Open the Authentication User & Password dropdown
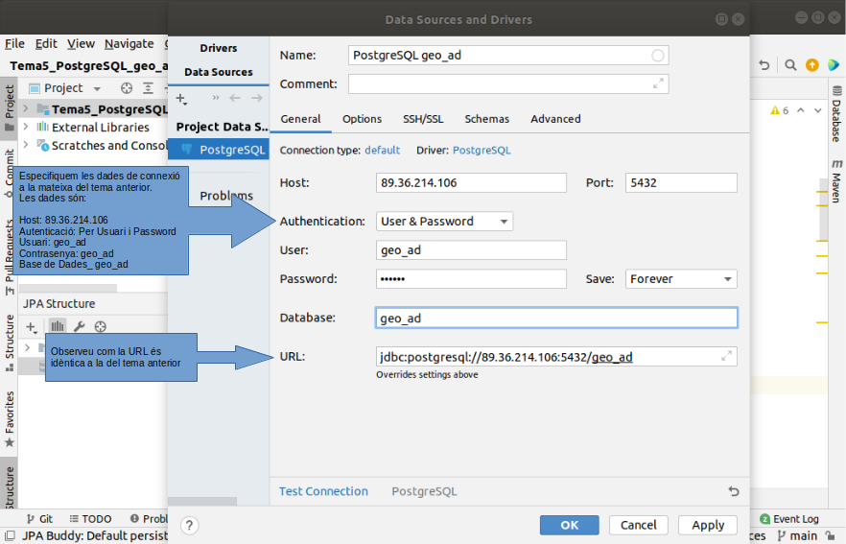Screen dimensions: 846x544 pos(445,222)
